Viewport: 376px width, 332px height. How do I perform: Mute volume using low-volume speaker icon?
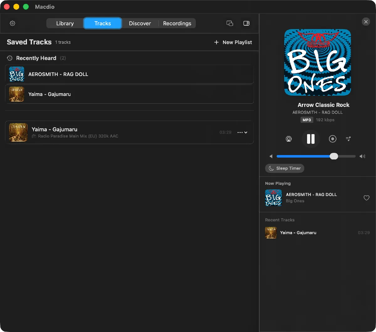coord(271,156)
